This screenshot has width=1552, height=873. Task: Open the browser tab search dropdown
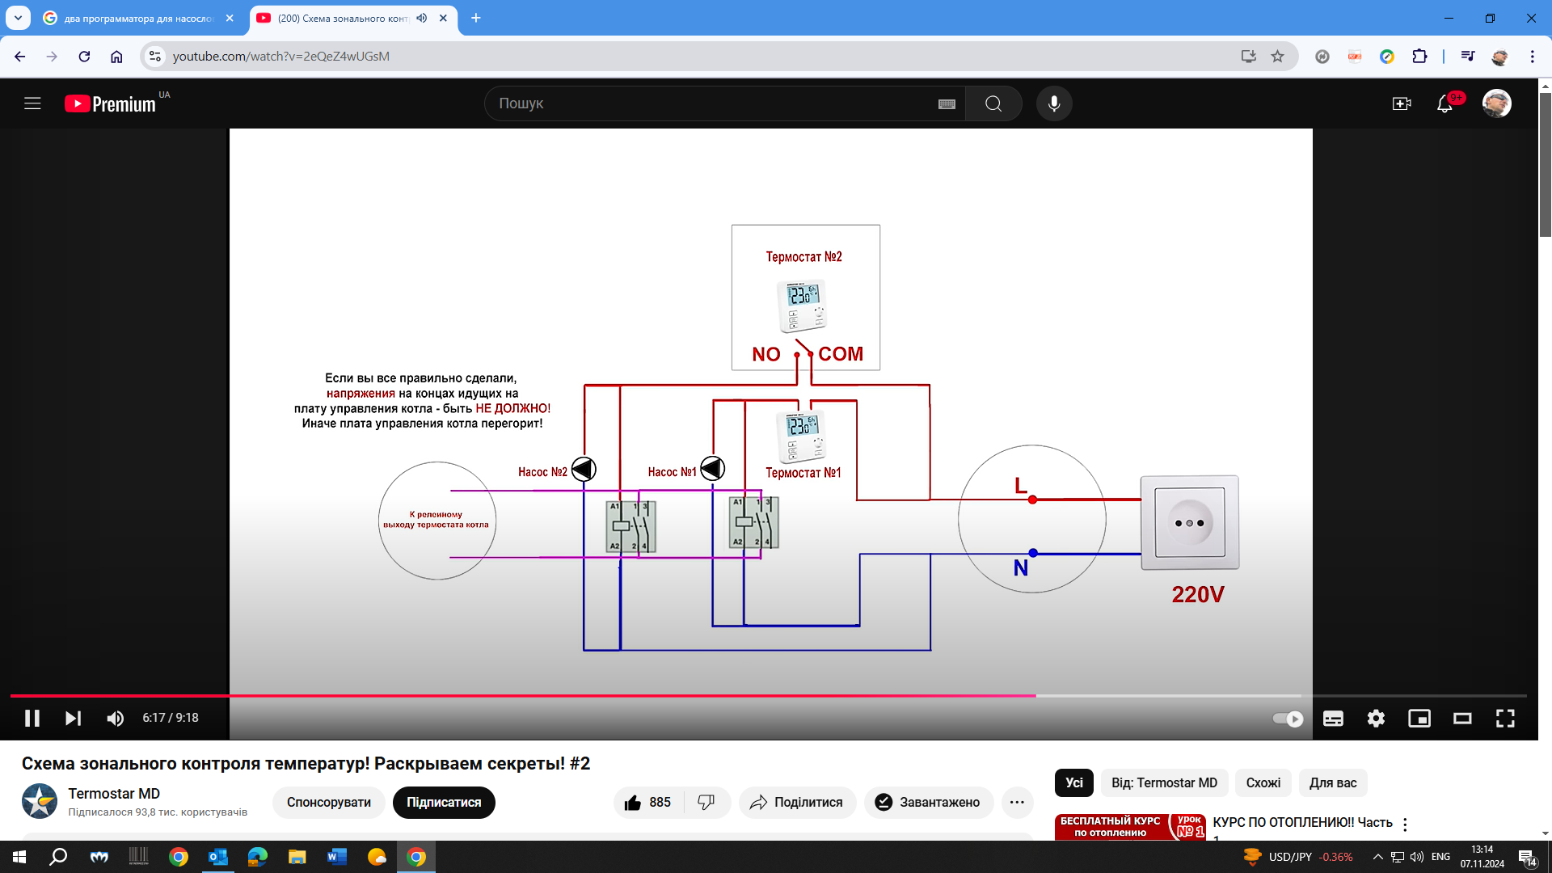(18, 18)
